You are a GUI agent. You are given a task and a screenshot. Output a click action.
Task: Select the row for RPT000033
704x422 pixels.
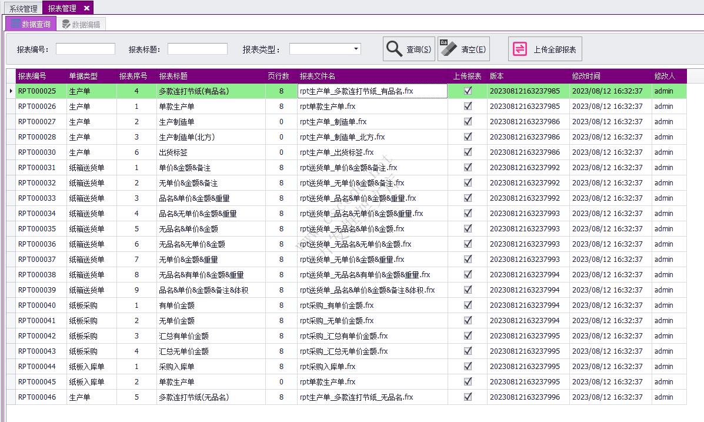[x=176, y=198]
